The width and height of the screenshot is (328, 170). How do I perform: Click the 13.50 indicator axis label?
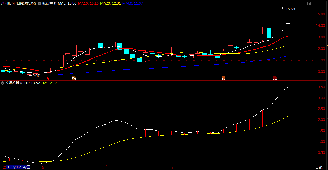(320, 87)
